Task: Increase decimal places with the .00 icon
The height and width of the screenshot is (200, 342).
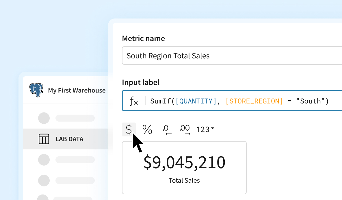Action: tap(185, 129)
